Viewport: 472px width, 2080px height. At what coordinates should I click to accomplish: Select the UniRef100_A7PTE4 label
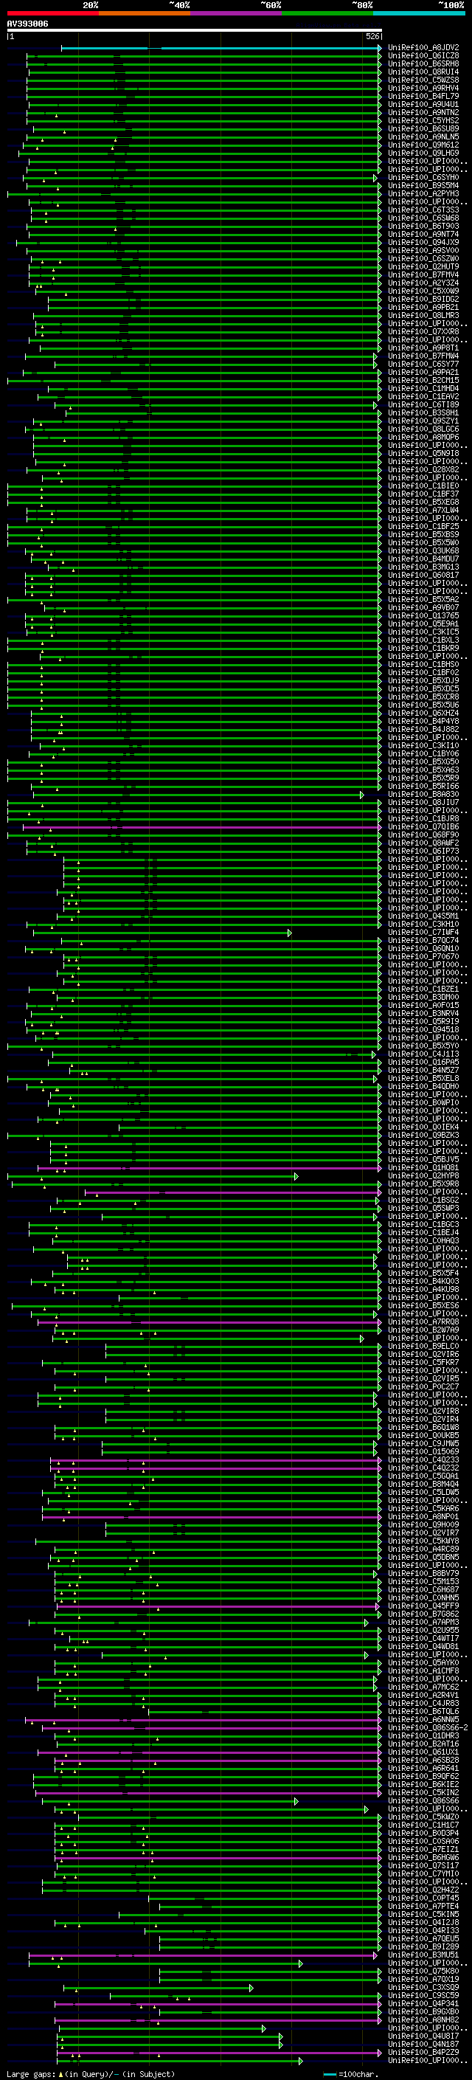click(x=423, y=1907)
